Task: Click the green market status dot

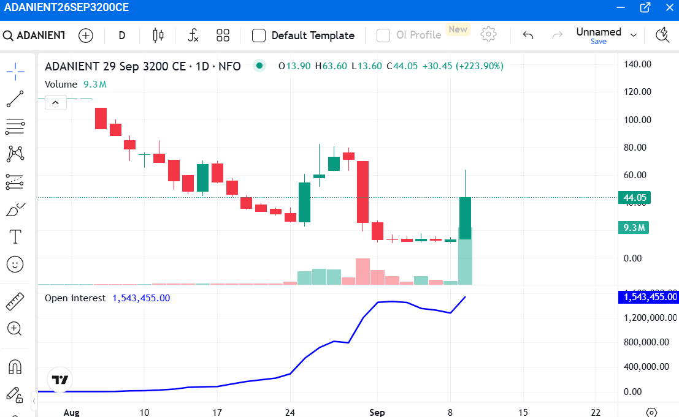Action: [x=259, y=66]
